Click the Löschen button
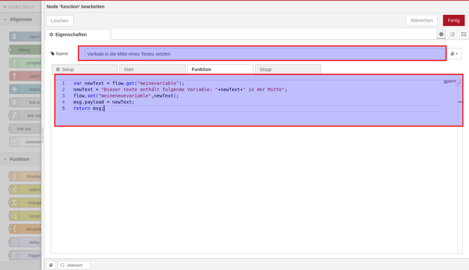Screen dimensions: 469x270 [x=60, y=21]
